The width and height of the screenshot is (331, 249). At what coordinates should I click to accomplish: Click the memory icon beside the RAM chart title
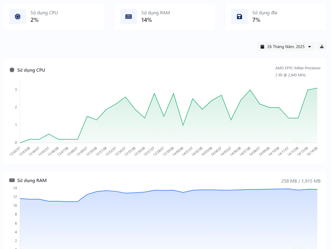[x=12, y=180]
